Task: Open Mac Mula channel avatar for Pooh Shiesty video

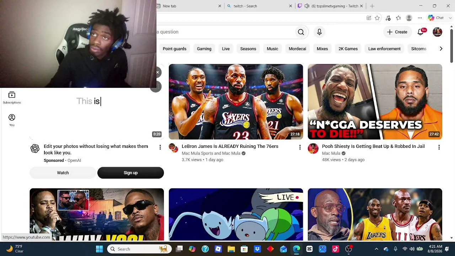Action: click(x=313, y=148)
